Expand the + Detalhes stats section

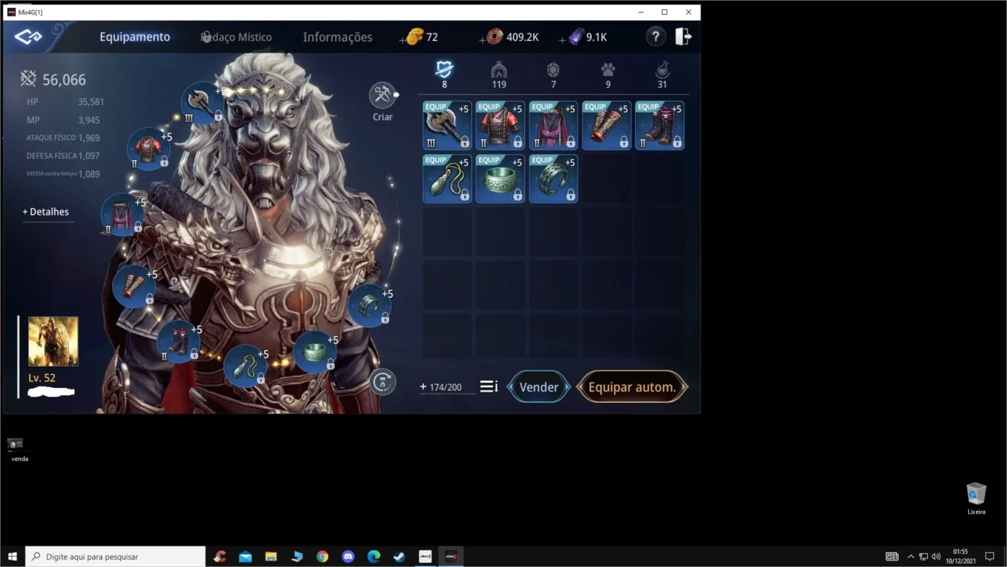tap(46, 212)
